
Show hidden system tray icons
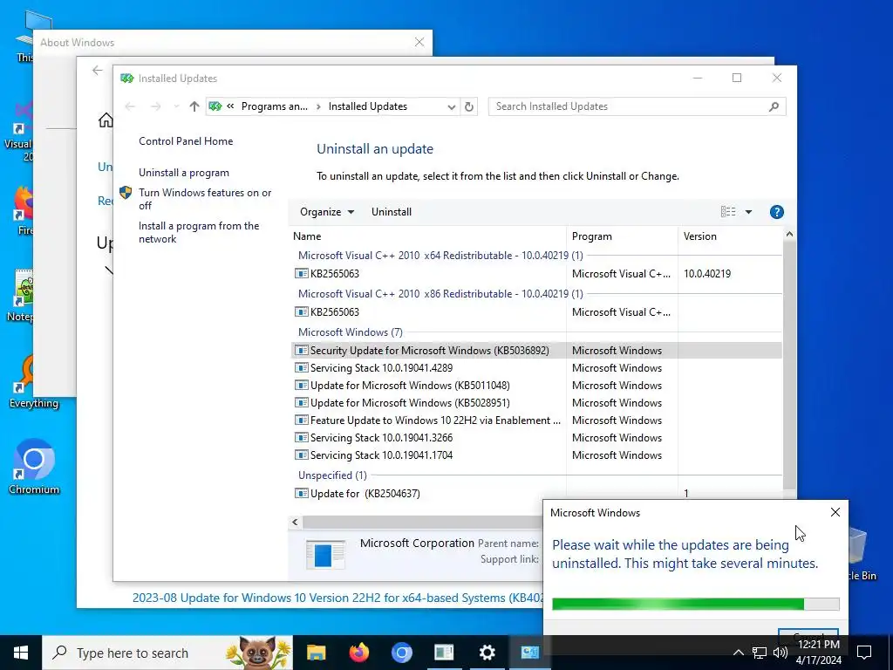tap(738, 653)
